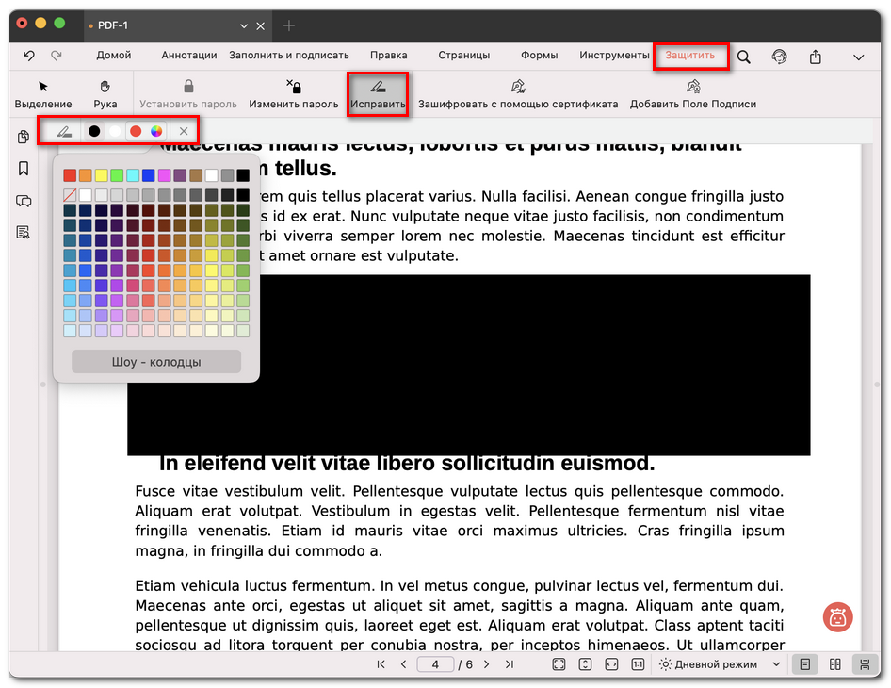
Task: Open the Дневной режим mode dropdown
Action: pyautogui.click(x=774, y=664)
